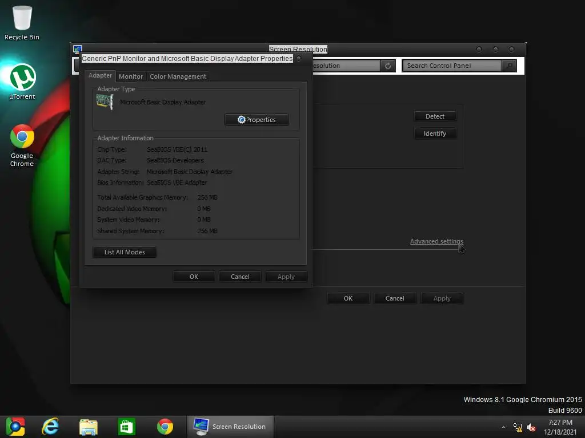Image resolution: width=585 pixels, height=438 pixels.
Task: Click Detect in Screen Resolution window
Action: click(435, 116)
